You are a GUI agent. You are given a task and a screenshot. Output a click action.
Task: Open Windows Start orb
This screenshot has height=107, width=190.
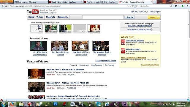coord(4,104)
